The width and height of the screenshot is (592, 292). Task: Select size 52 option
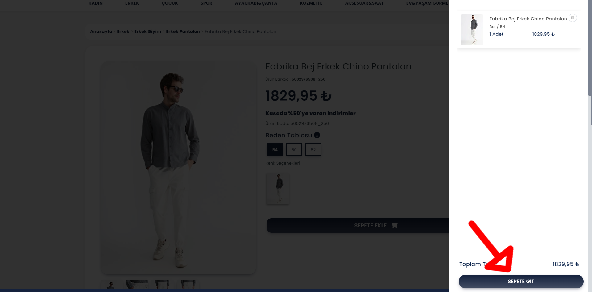pyautogui.click(x=313, y=150)
